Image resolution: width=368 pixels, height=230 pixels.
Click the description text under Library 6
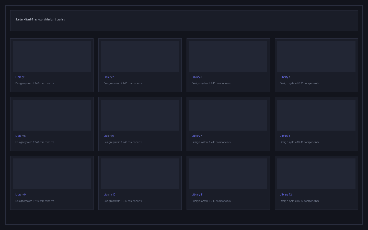tap(123, 142)
